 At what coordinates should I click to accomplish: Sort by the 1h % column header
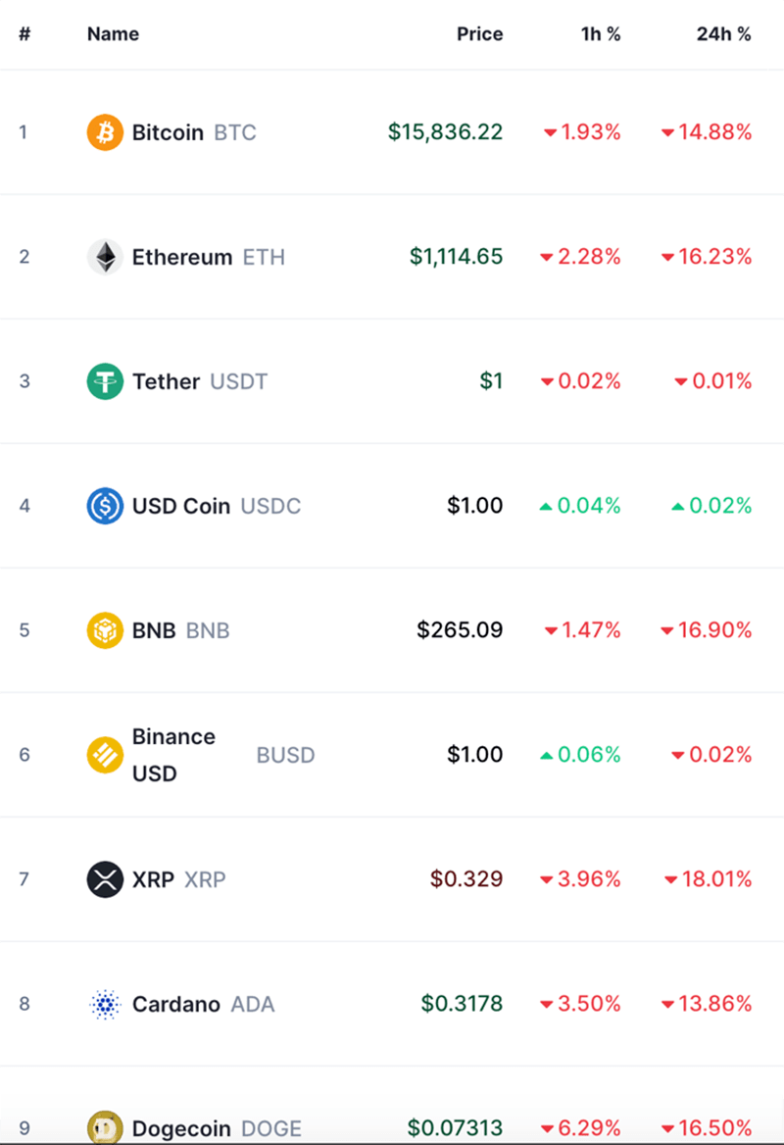[x=600, y=34]
